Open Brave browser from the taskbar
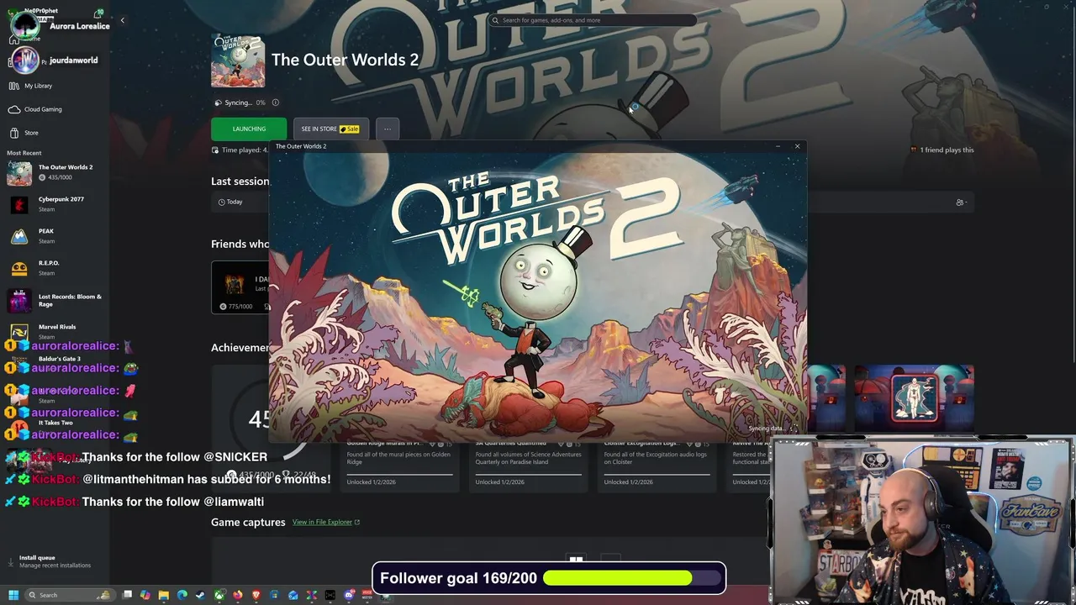This screenshot has width=1076, height=605. pos(256,595)
